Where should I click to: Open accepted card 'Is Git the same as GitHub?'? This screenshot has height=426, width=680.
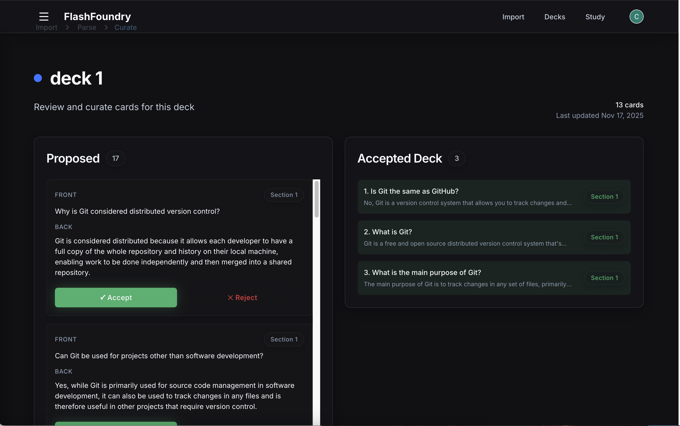click(x=467, y=197)
